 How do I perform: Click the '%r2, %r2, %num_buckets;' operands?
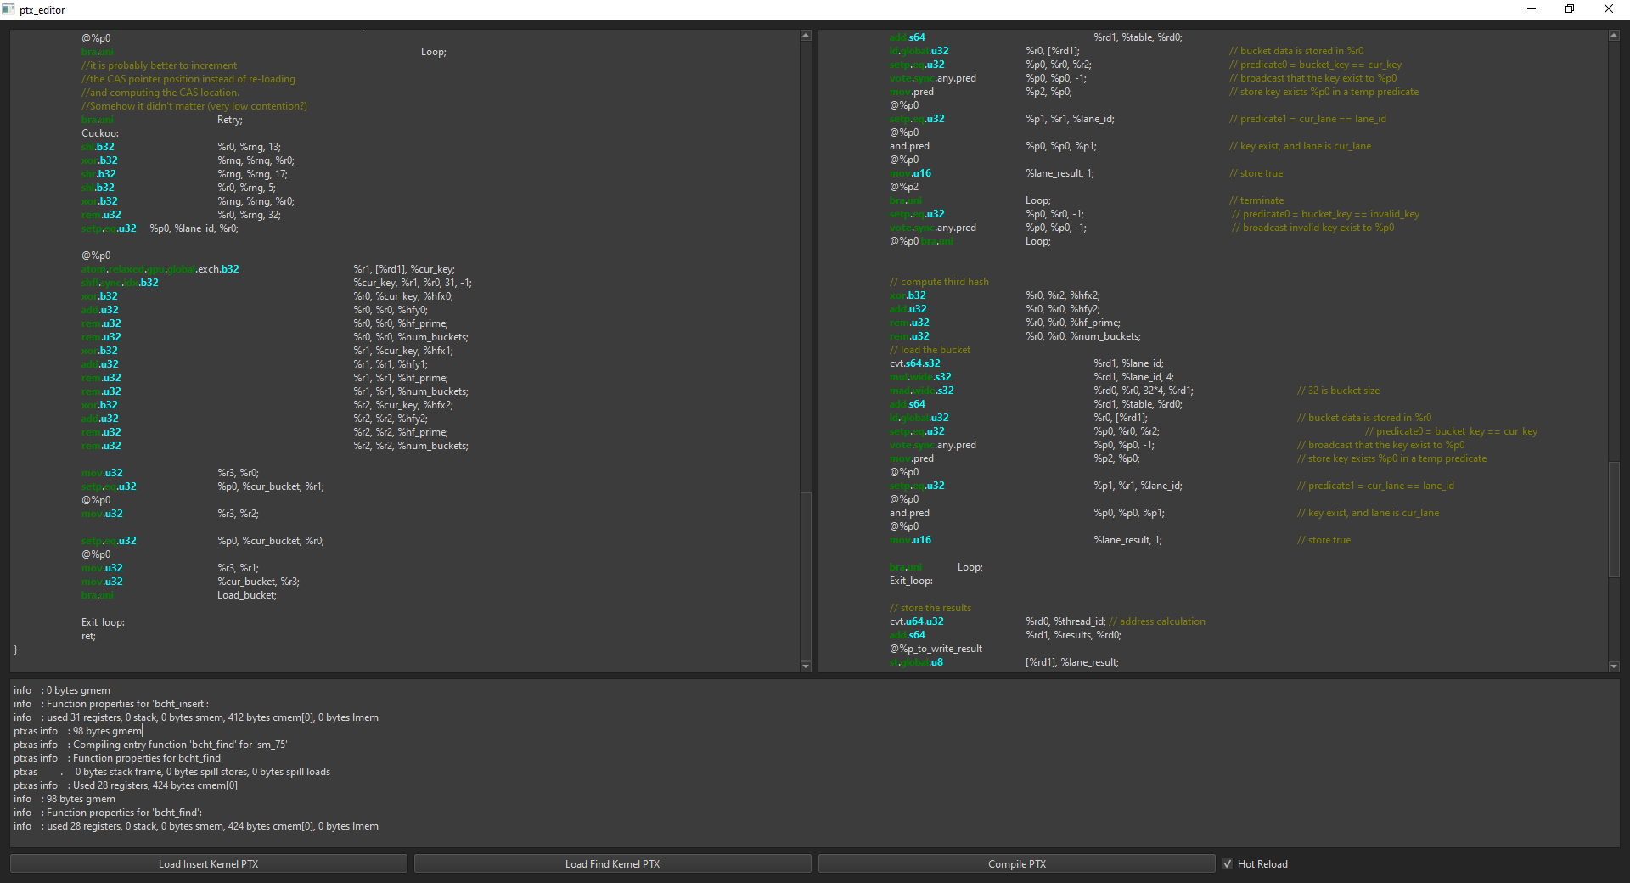pyautogui.click(x=411, y=446)
